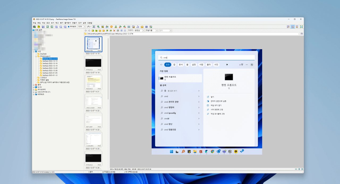
Task: Collapse the 사진 tree node
Action: coord(33,51)
